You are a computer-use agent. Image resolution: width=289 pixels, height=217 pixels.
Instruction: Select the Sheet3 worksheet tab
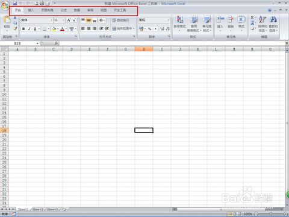pyautogui.click(x=52, y=209)
